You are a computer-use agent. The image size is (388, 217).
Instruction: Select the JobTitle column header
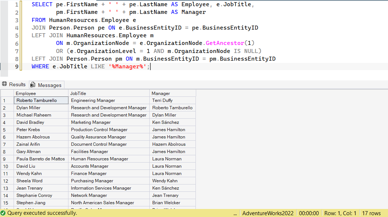[109, 93]
